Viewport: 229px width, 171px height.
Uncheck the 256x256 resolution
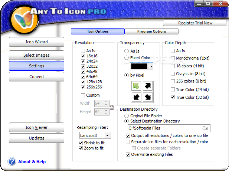coord(83,87)
